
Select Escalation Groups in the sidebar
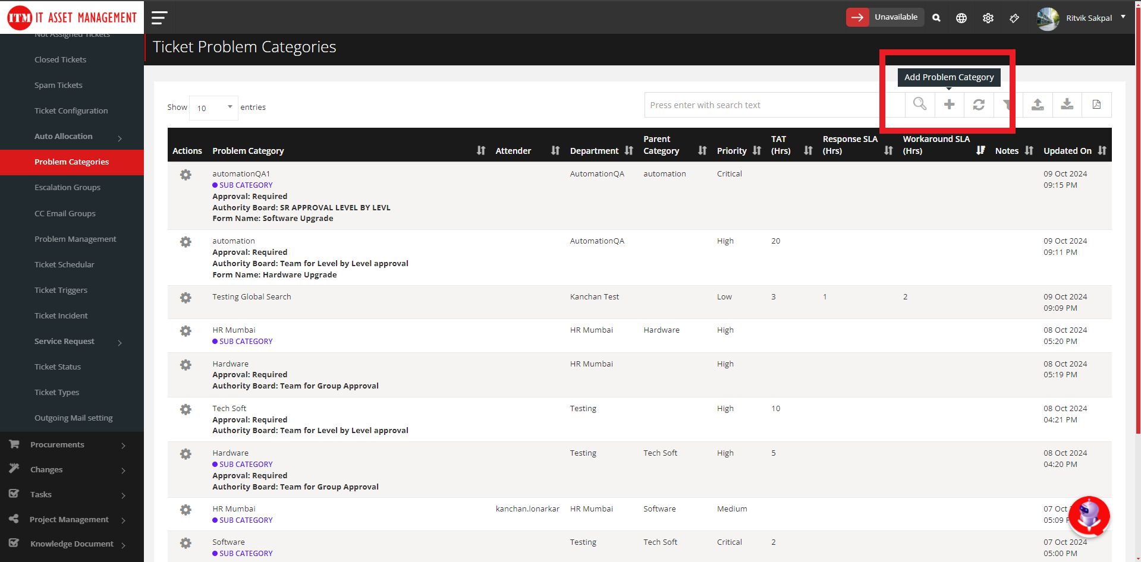[x=67, y=187]
